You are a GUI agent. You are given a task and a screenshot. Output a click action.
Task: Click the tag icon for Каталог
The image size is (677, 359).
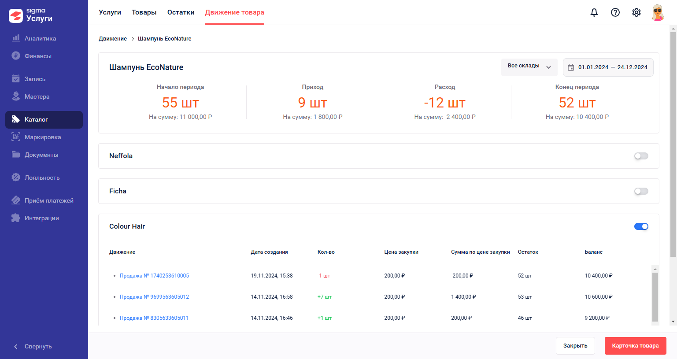[x=16, y=119]
